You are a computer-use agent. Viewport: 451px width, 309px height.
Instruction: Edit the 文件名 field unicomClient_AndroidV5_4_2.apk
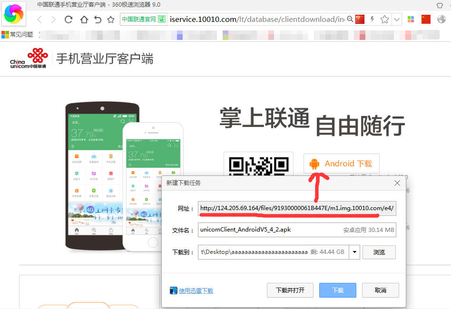(297, 230)
